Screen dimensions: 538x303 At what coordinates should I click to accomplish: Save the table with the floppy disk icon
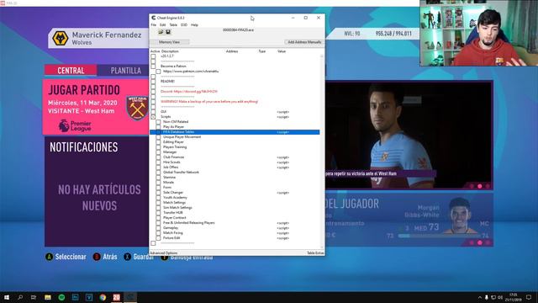point(168,32)
